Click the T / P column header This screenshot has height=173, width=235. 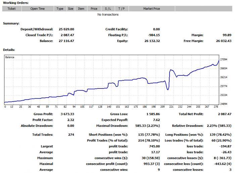click(x=122, y=9)
